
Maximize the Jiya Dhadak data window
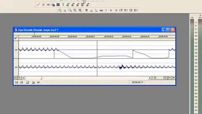pyautogui.click(x=168, y=30)
